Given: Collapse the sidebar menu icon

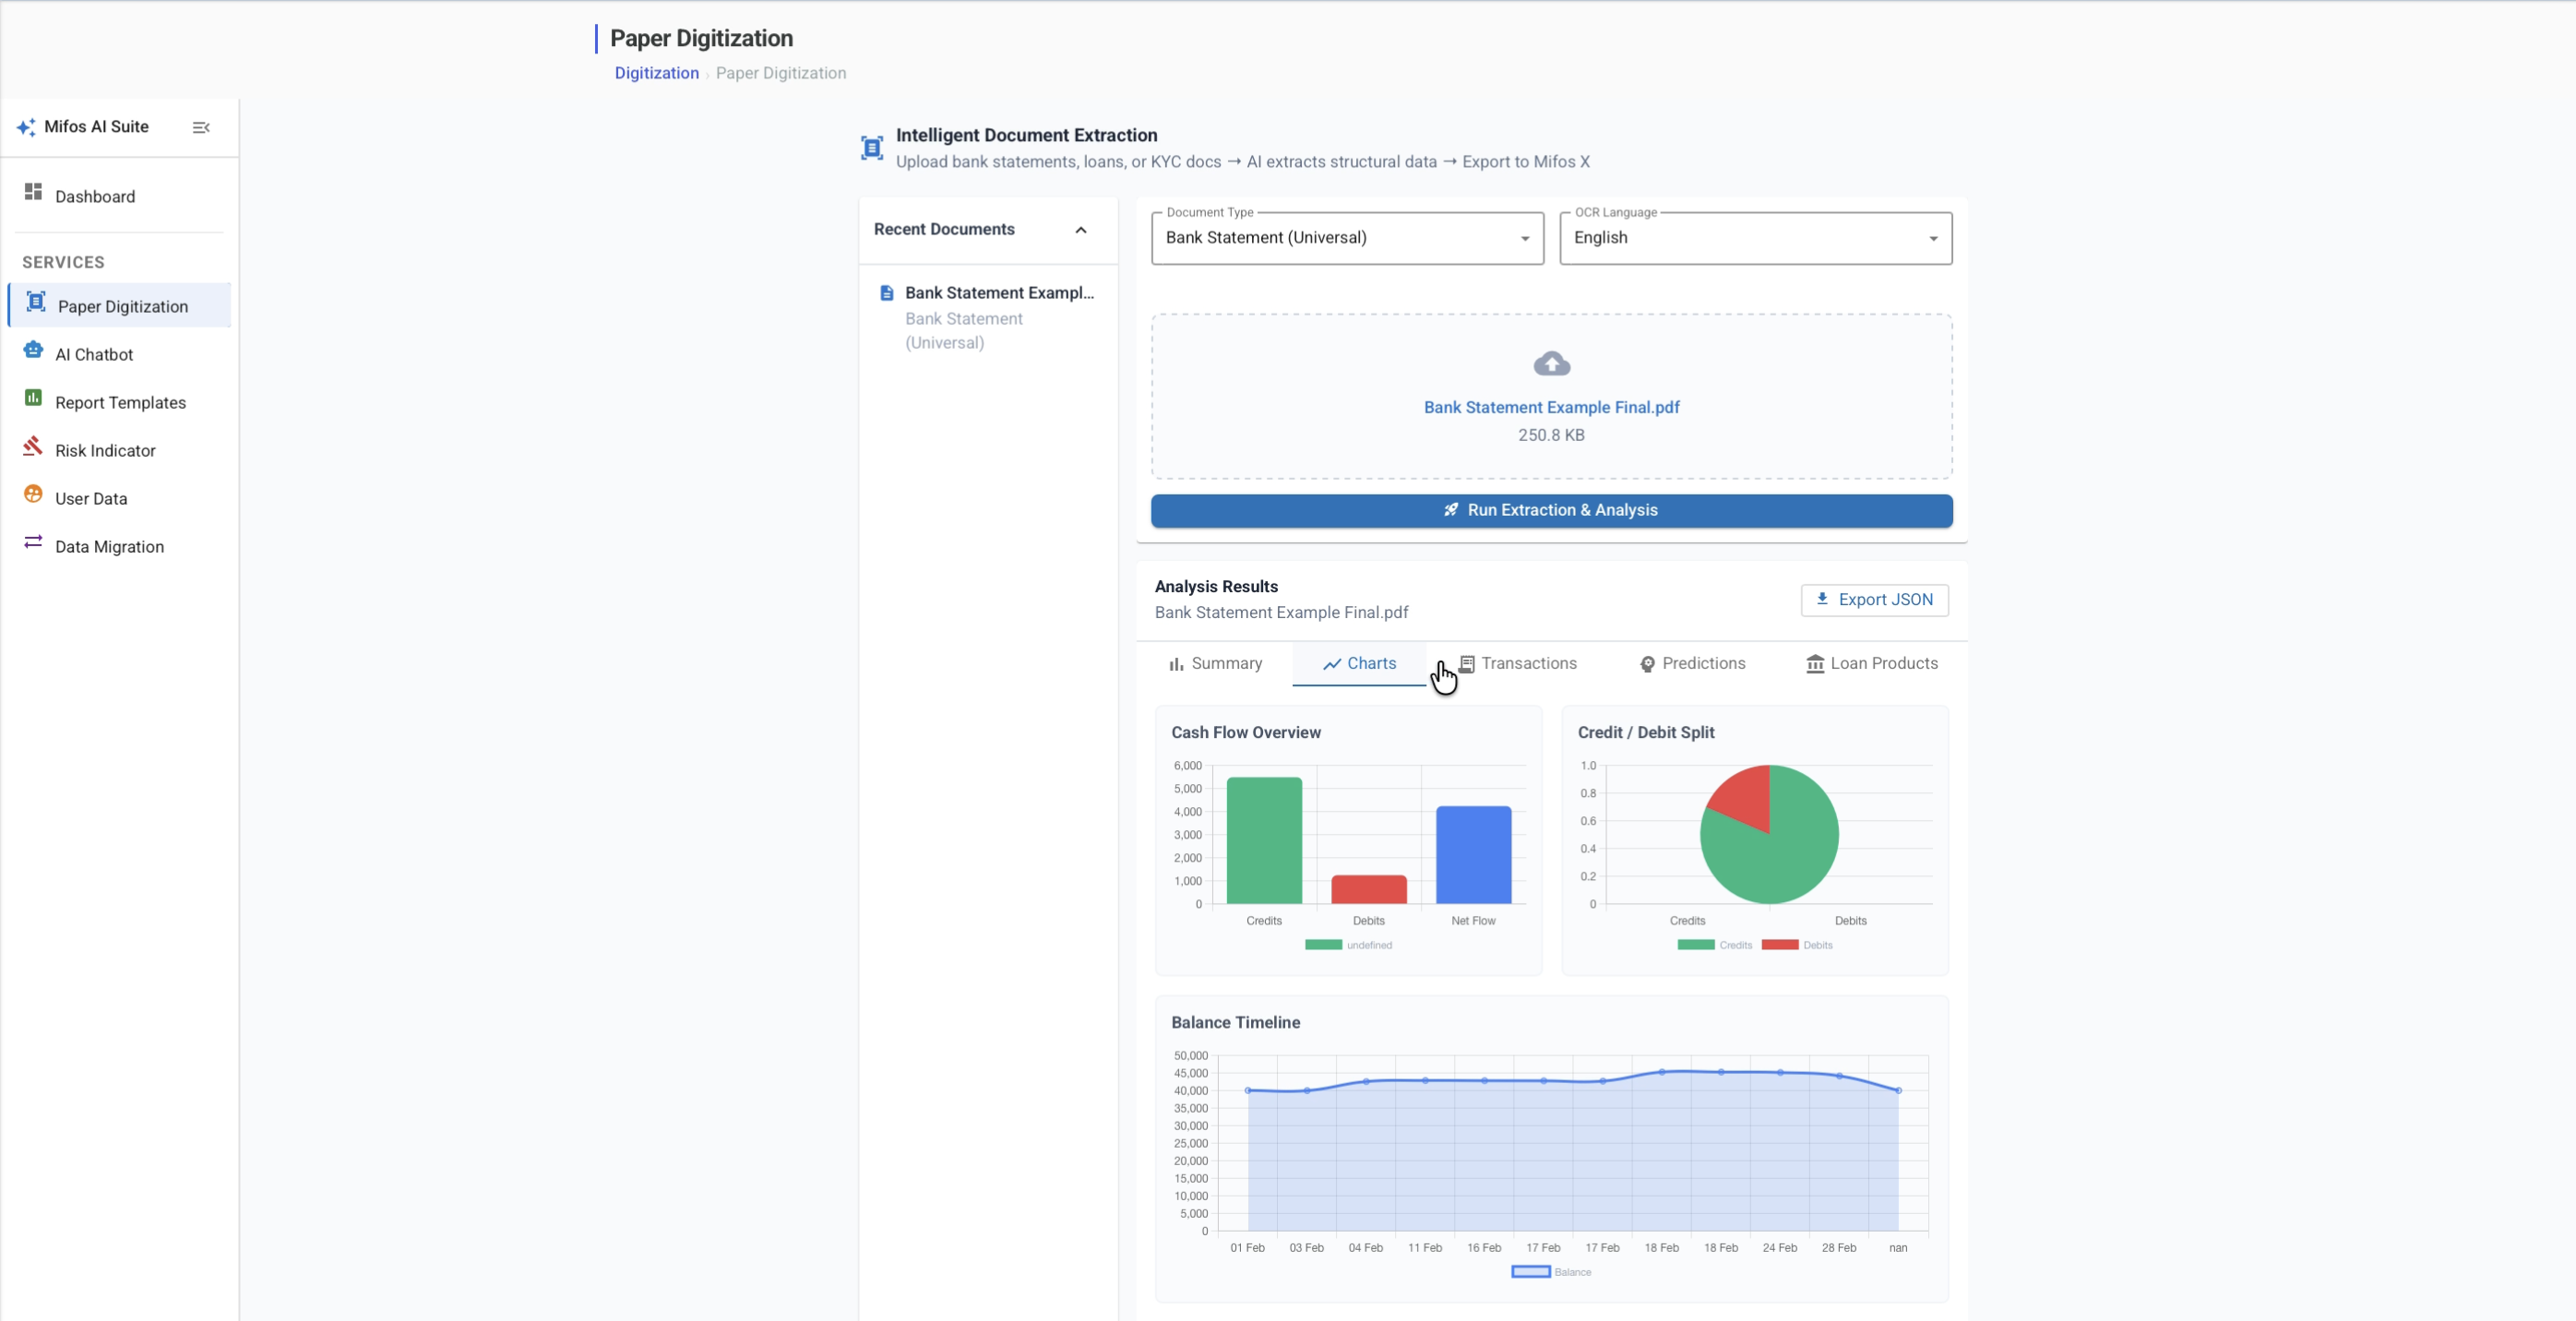Looking at the screenshot, I should (x=201, y=127).
